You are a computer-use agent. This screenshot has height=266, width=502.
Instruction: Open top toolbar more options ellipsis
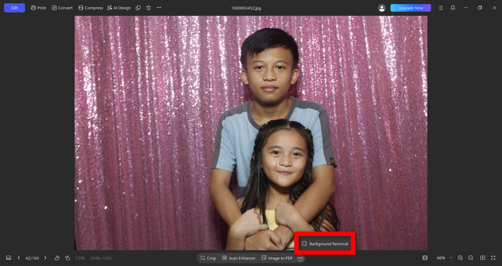[x=159, y=8]
